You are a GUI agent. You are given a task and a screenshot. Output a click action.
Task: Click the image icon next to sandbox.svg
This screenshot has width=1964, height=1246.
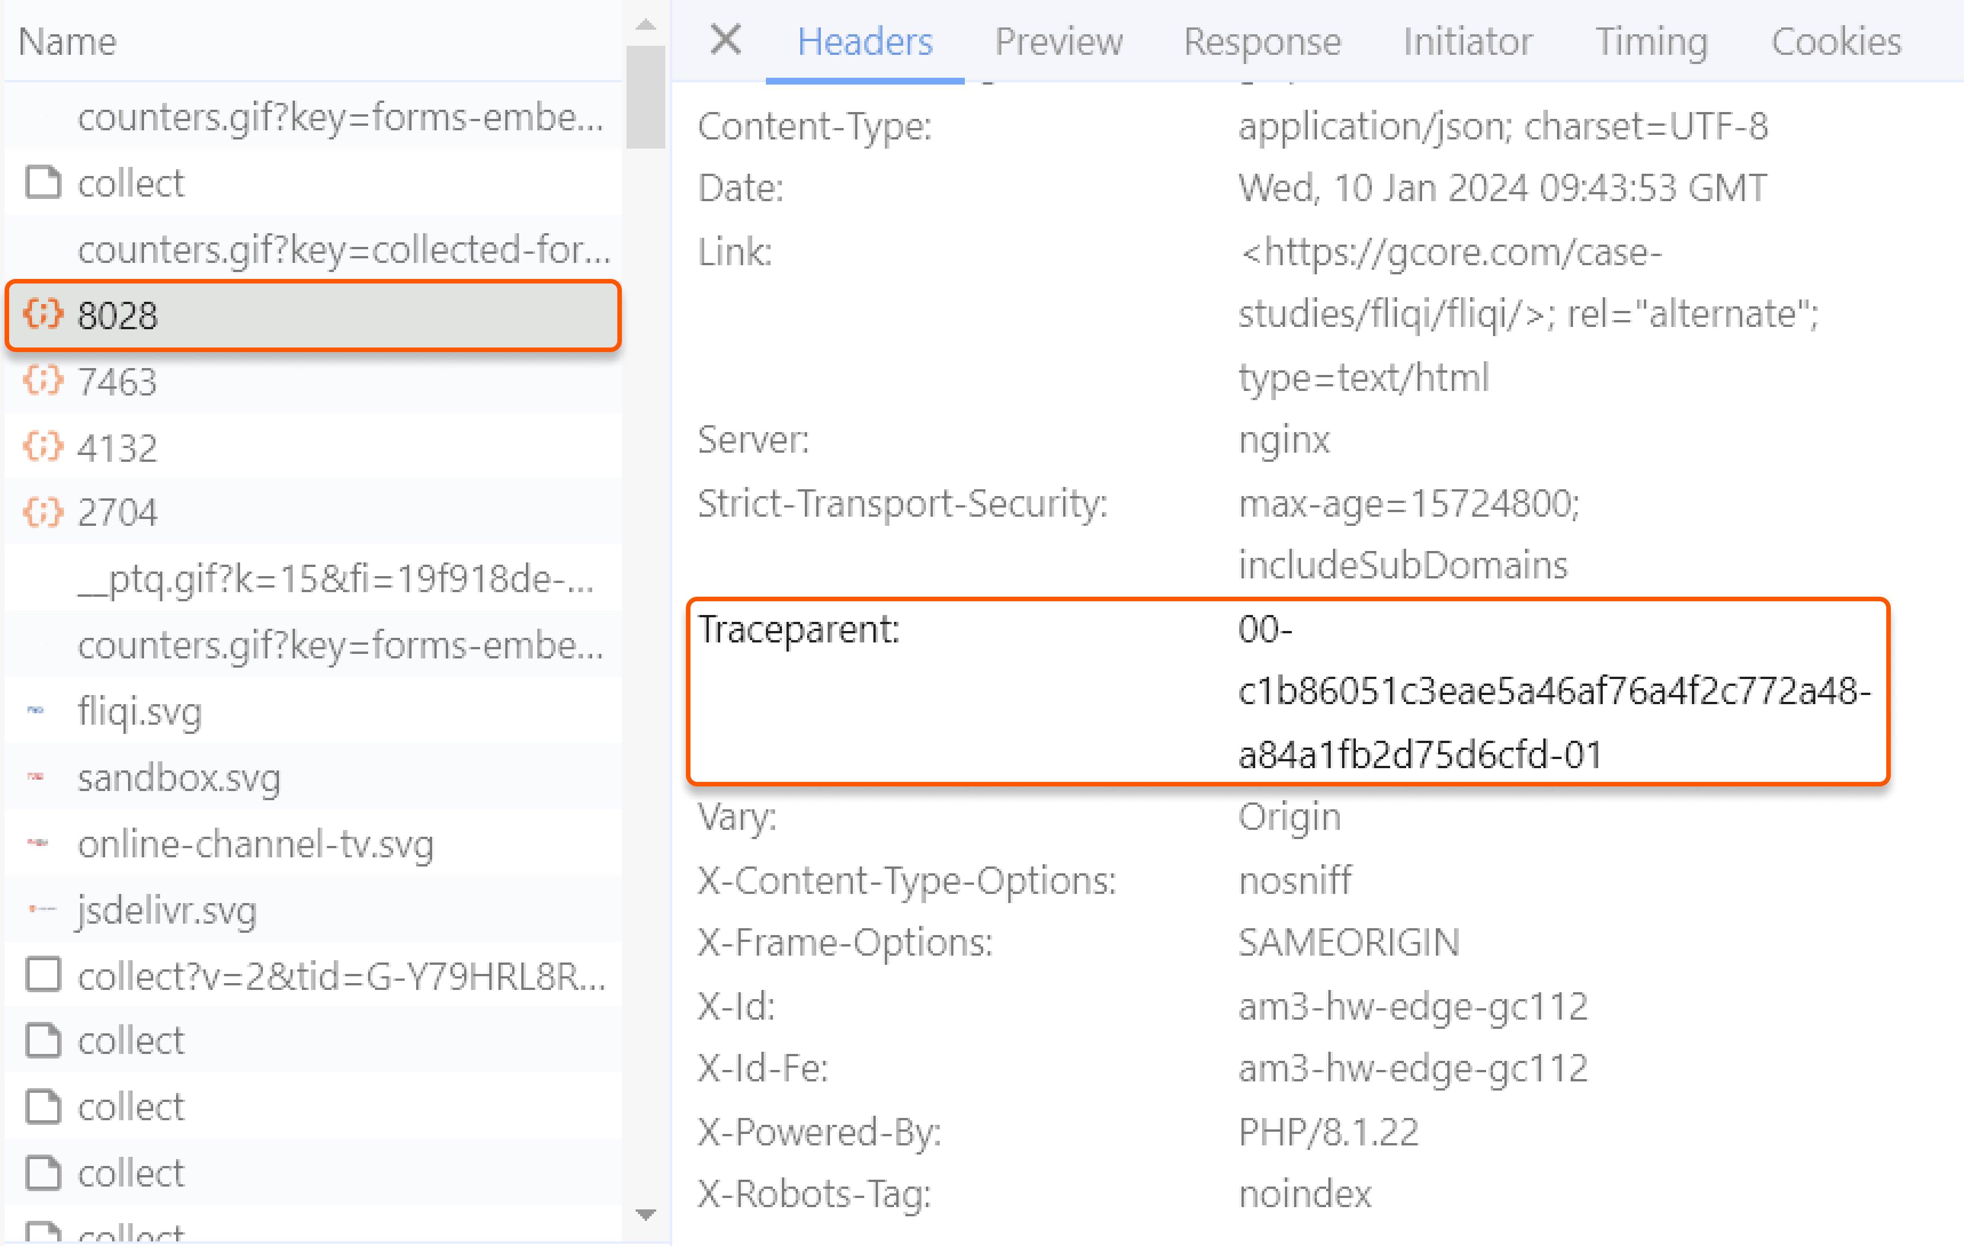pyautogui.click(x=36, y=777)
